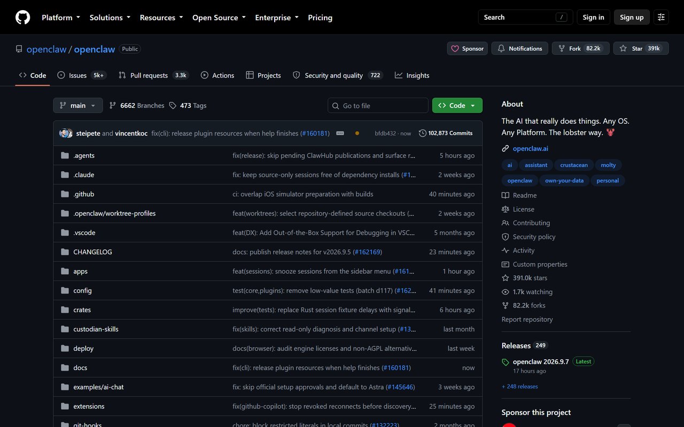684x427 pixels.
Task: Expand the Solutions menu
Action: click(110, 18)
